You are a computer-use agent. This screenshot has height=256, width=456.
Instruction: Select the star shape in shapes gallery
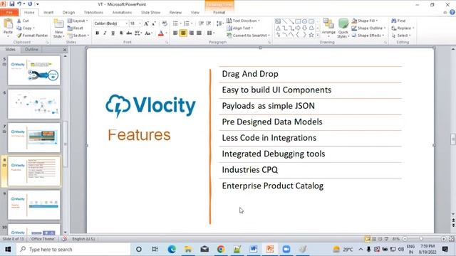click(x=311, y=35)
